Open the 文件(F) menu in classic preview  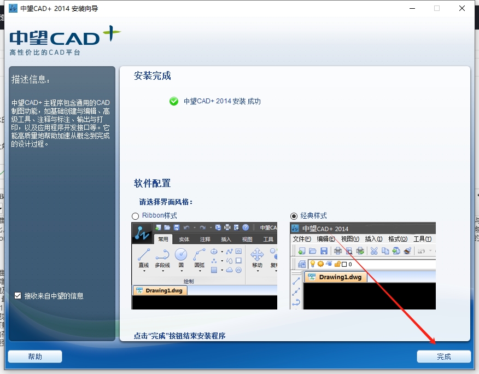(x=302, y=239)
